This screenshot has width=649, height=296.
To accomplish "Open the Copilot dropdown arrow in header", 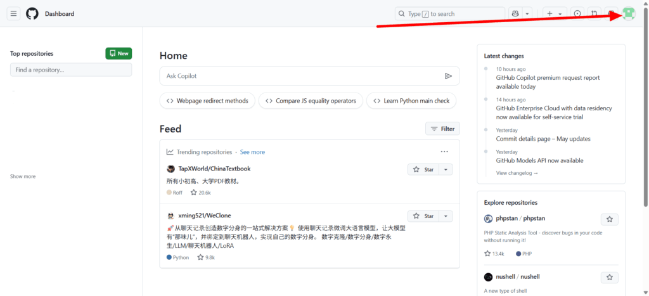I will [x=527, y=14].
